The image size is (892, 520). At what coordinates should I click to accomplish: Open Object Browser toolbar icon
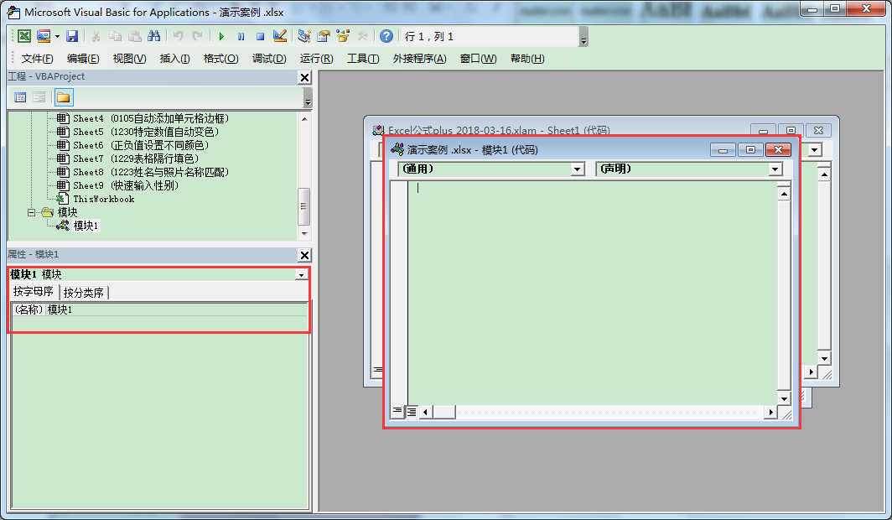click(x=343, y=36)
